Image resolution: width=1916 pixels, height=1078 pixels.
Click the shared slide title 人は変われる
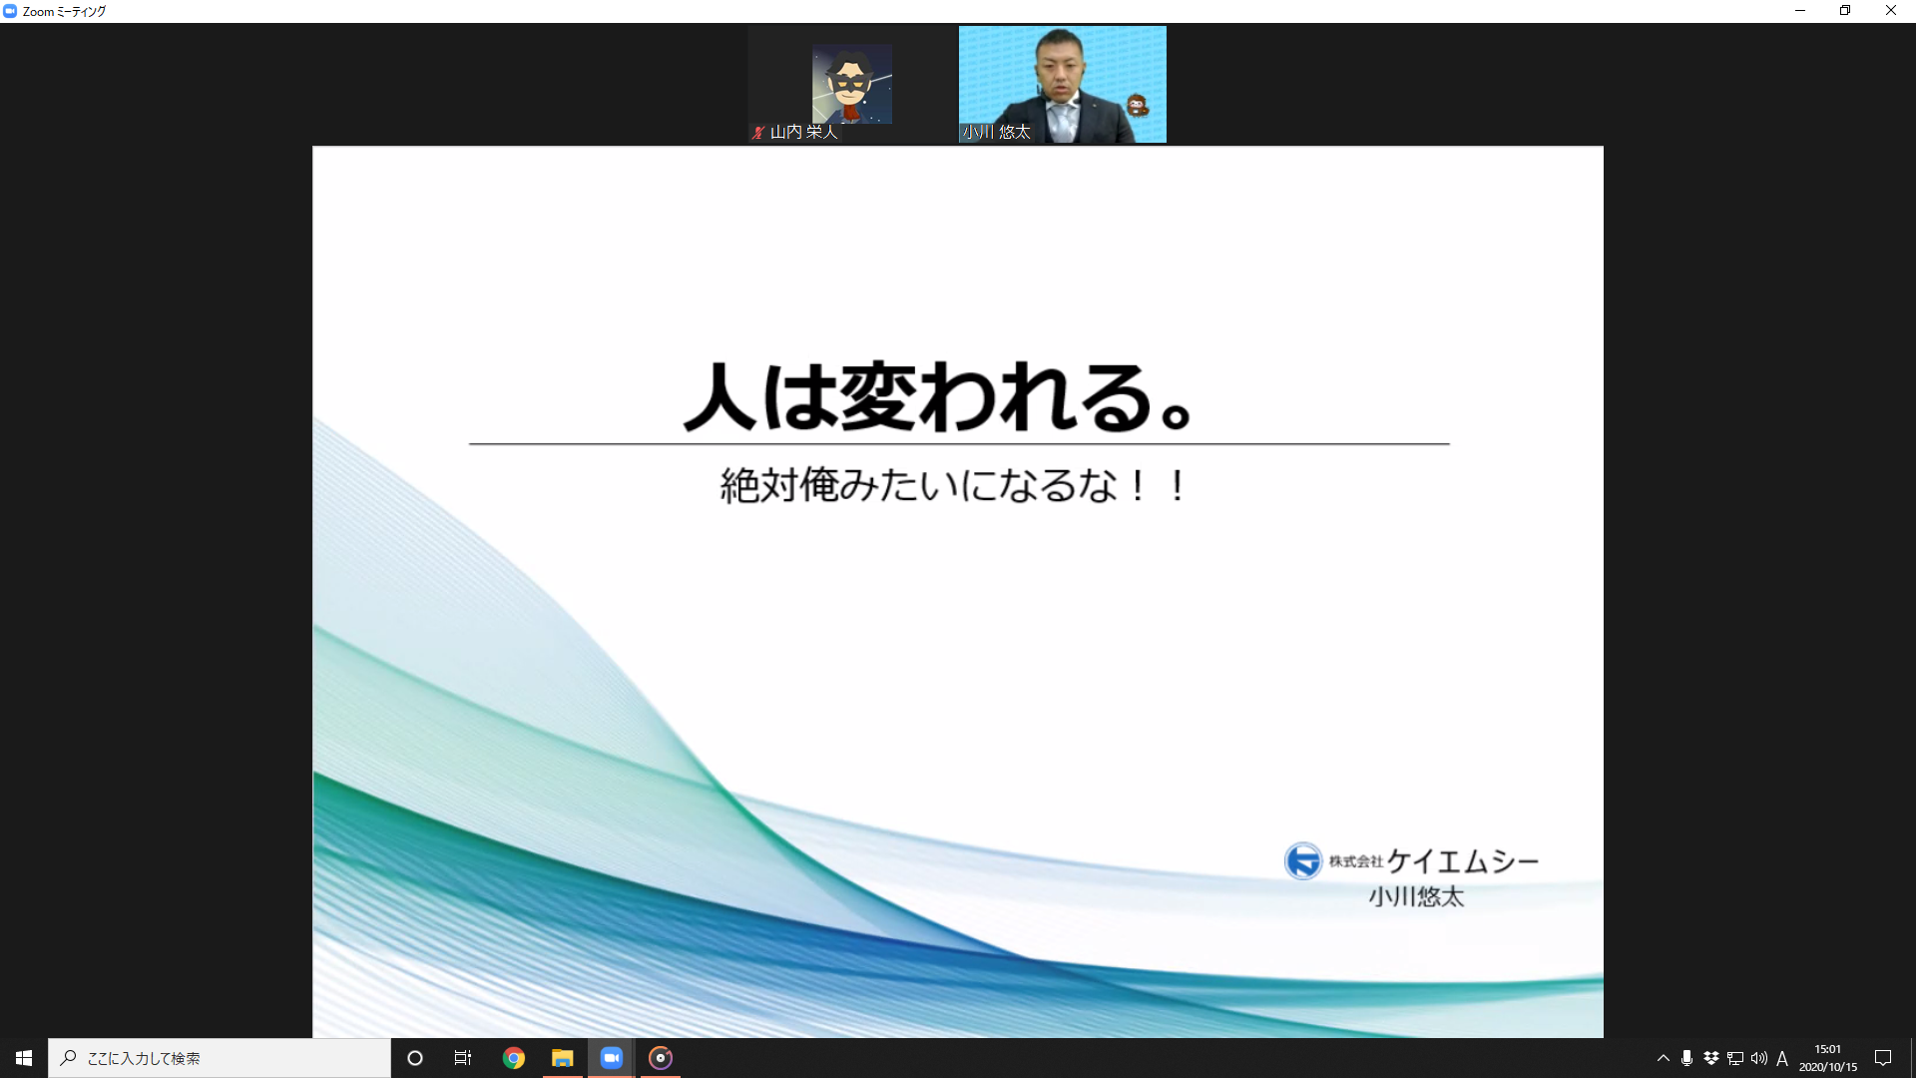pyautogui.click(x=938, y=397)
